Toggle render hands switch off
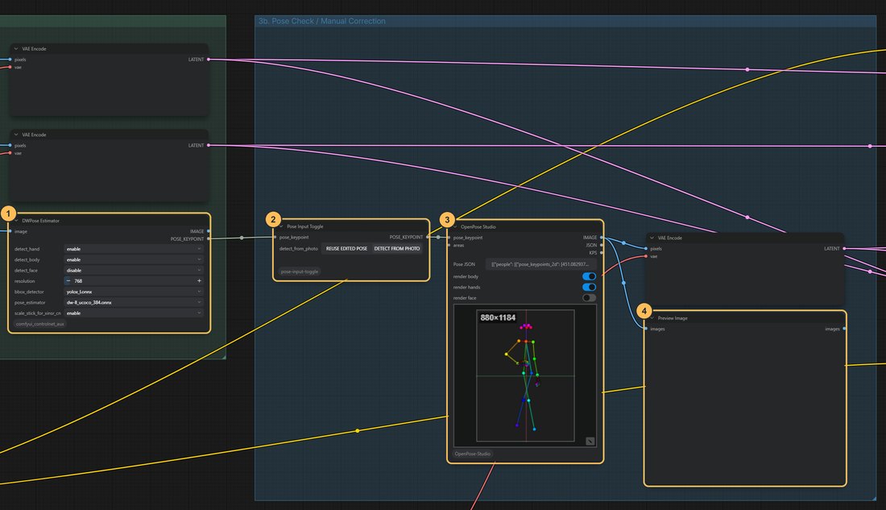Viewport: 886px width, 510px height. (x=589, y=288)
